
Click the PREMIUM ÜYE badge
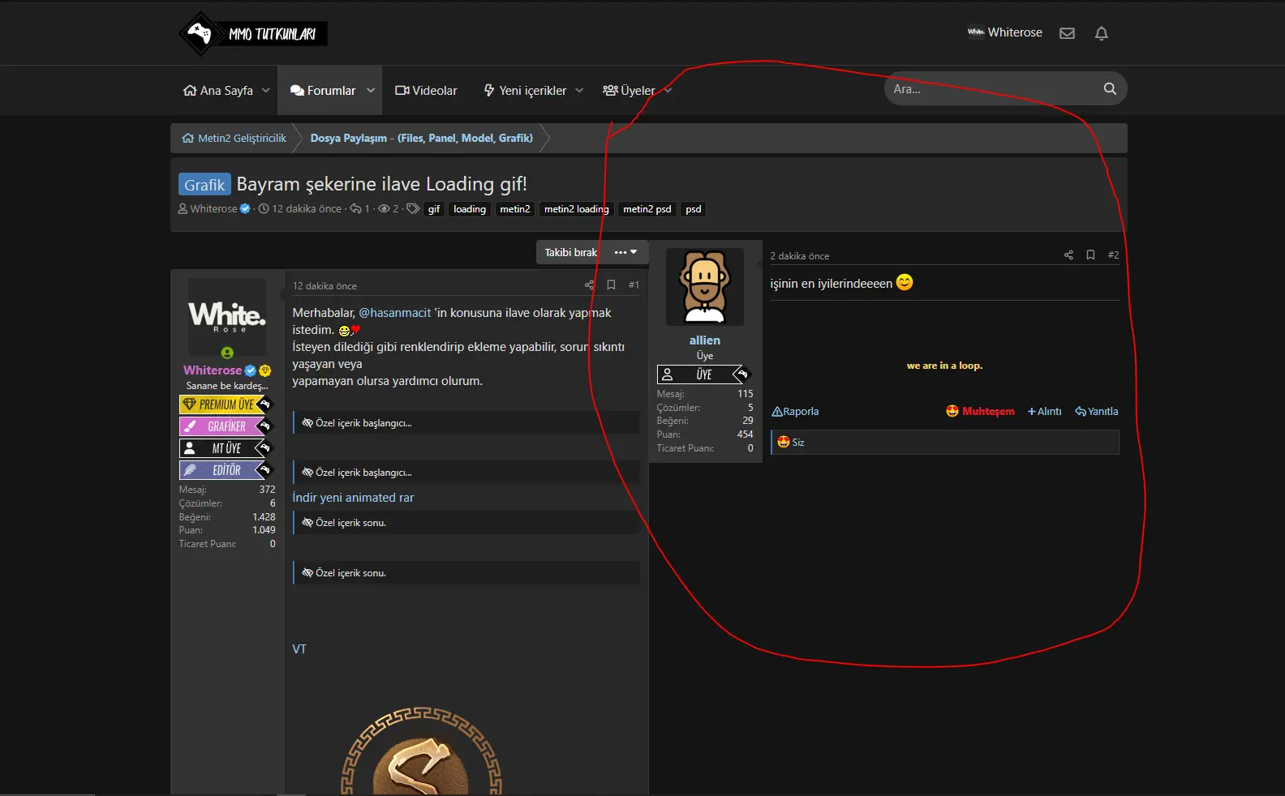point(226,404)
